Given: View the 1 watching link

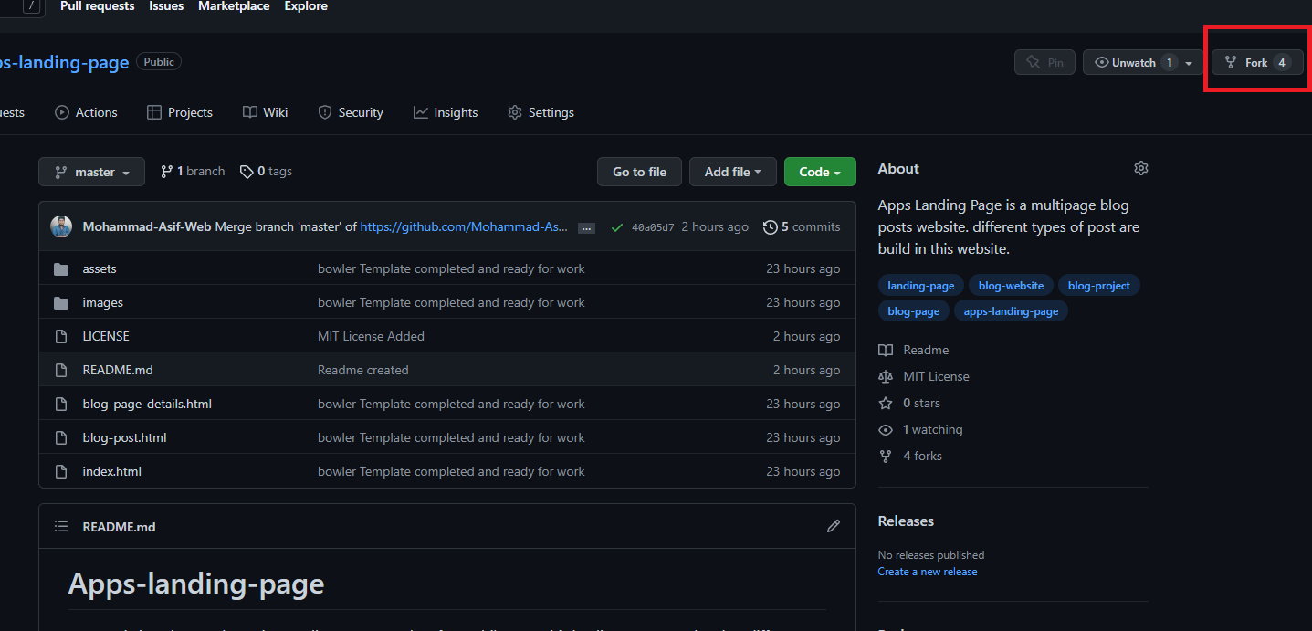Looking at the screenshot, I should pyautogui.click(x=920, y=429).
